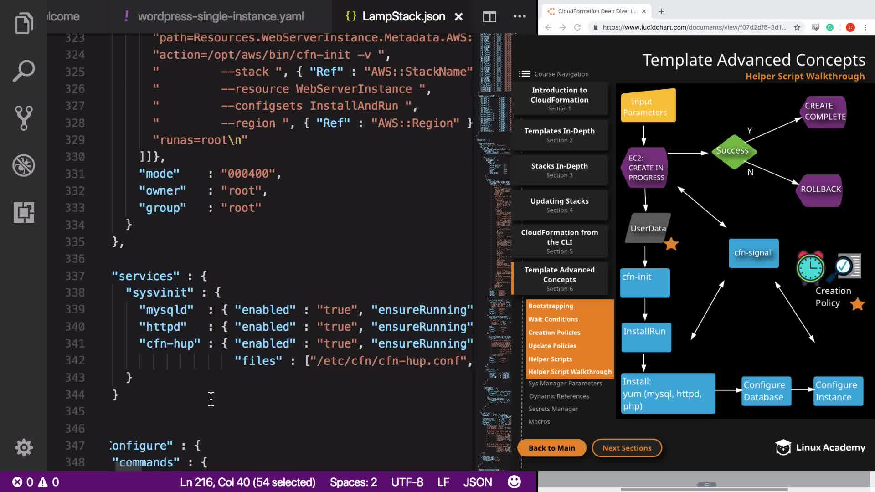Click the feedback smiley icon

pos(514,482)
